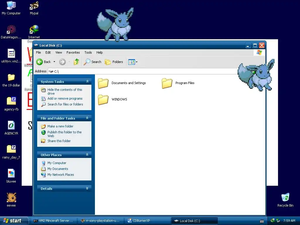Click the drive icon in title bar

pos(36,45)
